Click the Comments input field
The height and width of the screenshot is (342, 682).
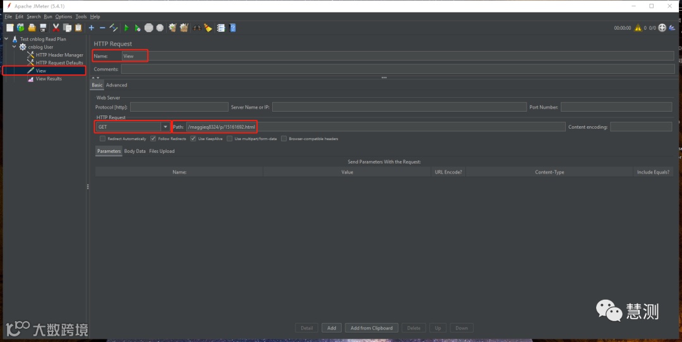(x=398, y=69)
